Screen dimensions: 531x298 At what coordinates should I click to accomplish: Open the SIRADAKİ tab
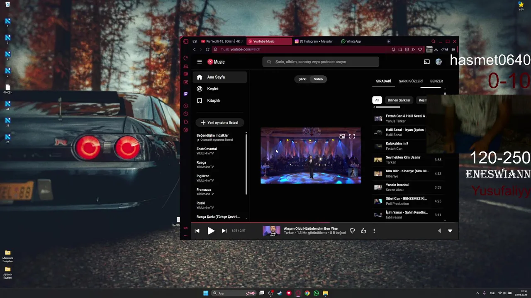pyautogui.click(x=384, y=81)
